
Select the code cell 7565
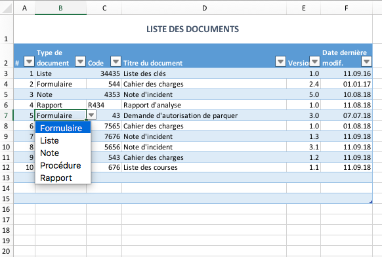tap(106, 126)
